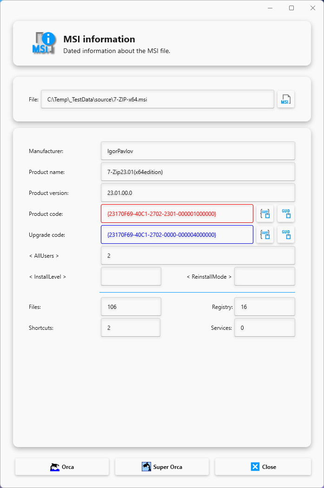Click 'Dated information about the MSI file.' text

point(117,51)
